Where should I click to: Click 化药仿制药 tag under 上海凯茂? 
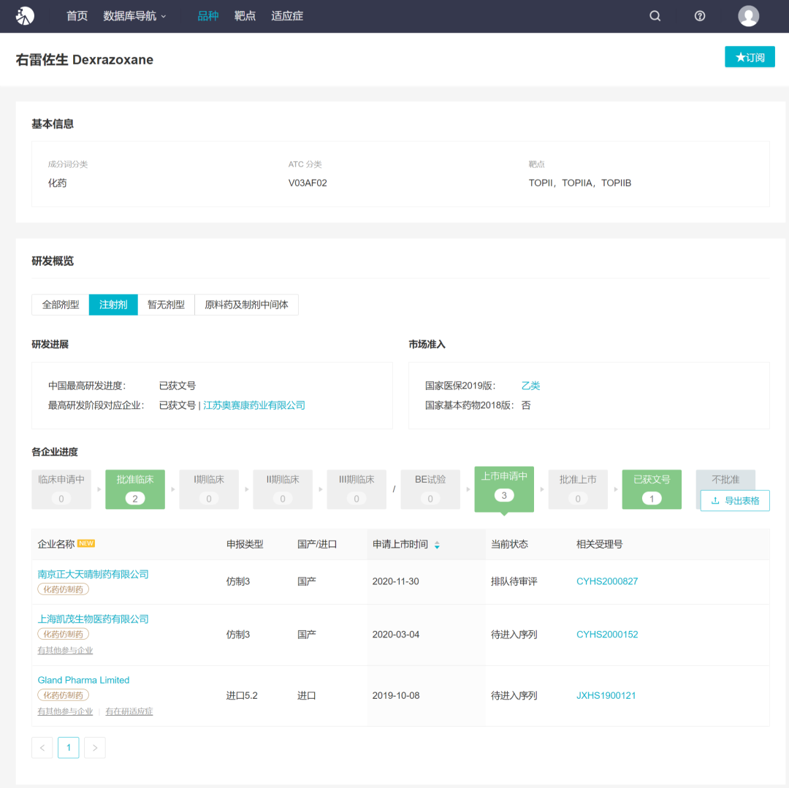(x=64, y=634)
